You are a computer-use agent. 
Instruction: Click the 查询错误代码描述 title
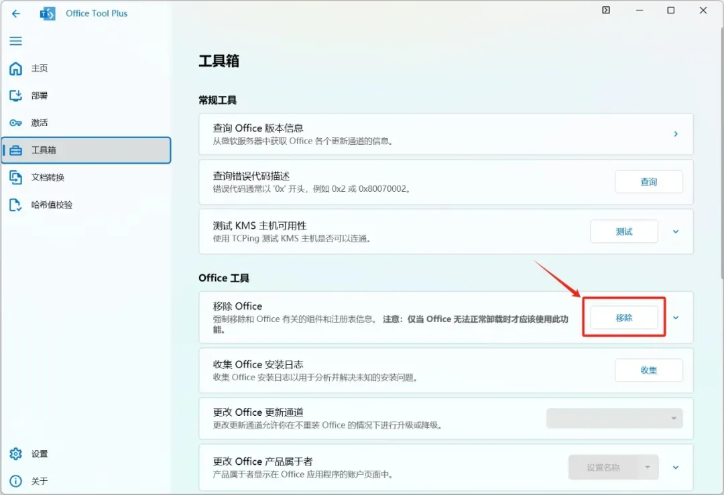click(251, 176)
